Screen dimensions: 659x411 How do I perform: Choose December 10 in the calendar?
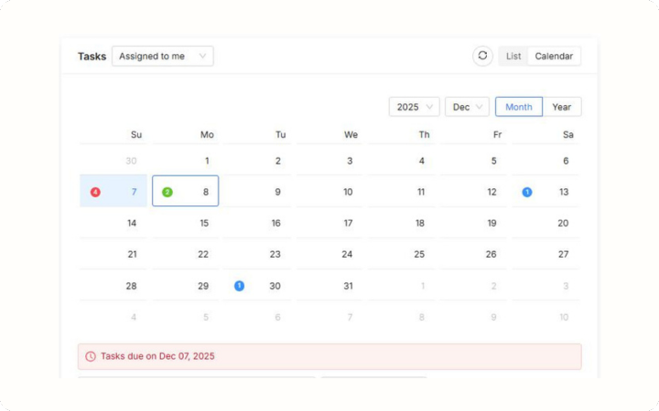point(329,191)
